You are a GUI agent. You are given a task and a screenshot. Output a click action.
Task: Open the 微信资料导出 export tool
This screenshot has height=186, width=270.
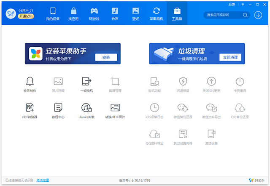[x=211, y=111]
